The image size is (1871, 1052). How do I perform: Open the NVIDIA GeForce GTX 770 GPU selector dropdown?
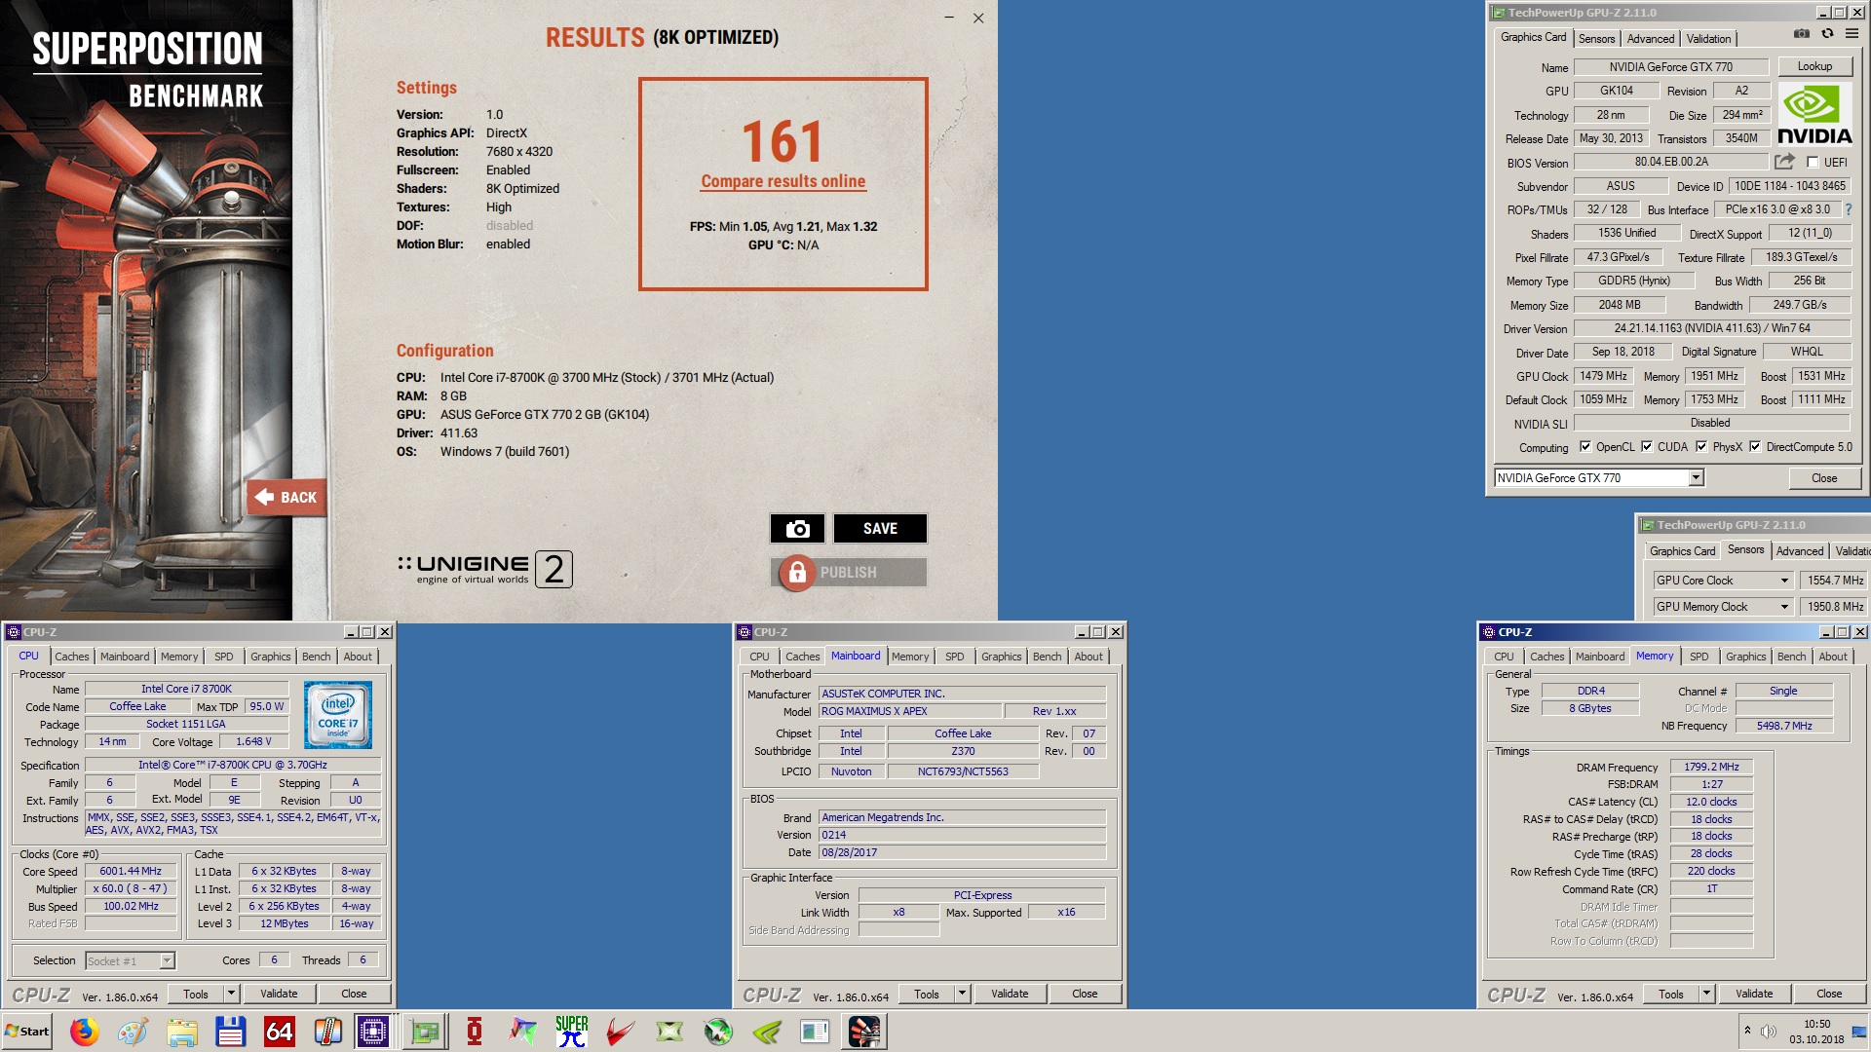(1696, 478)
